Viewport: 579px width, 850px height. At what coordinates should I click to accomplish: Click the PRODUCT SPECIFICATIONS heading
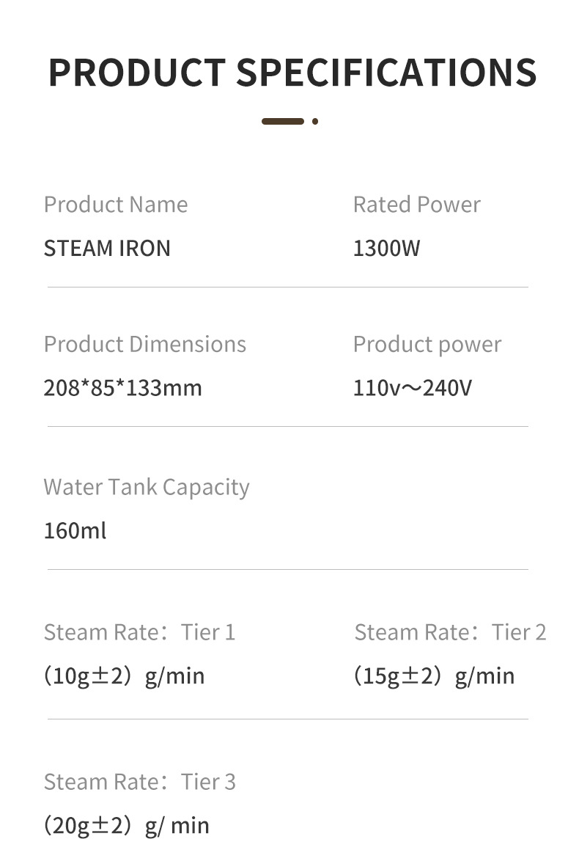292,72
